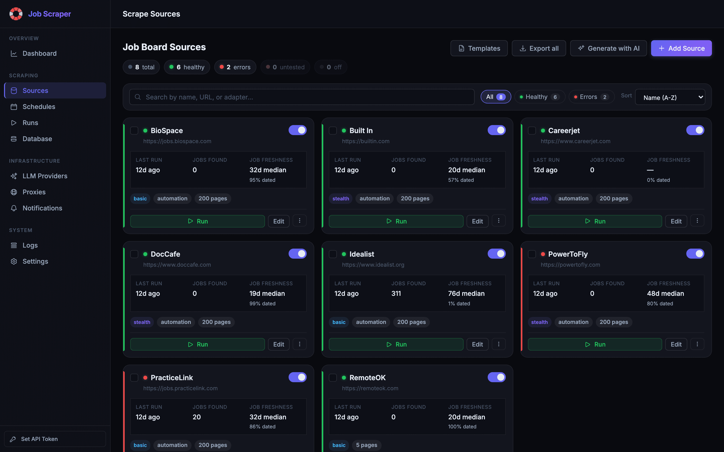The image size is (724, 452).
Task: Click the https://www.idealist.org URL
Action: click(373, 265)
